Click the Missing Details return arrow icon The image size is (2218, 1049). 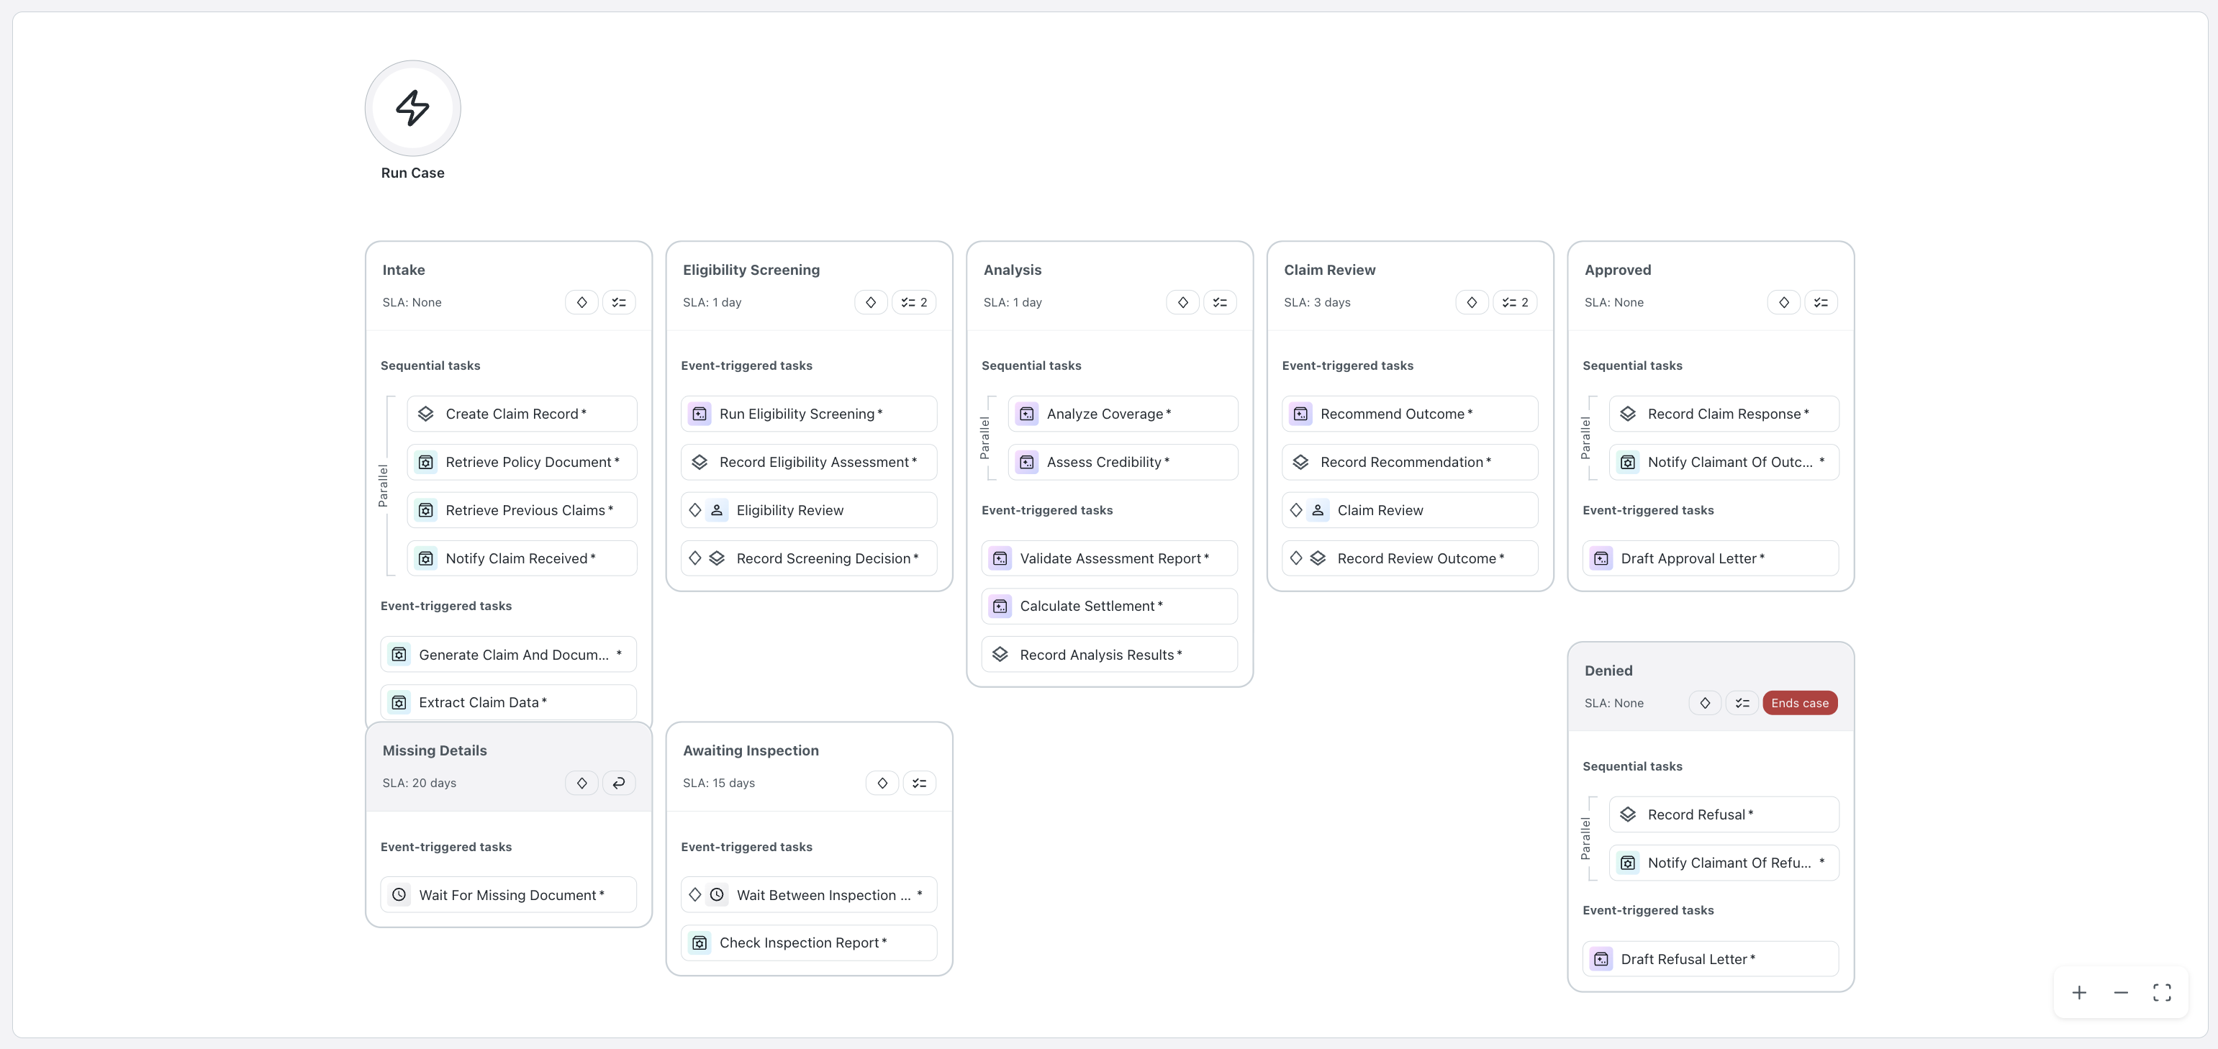click(x=619, y=783)
